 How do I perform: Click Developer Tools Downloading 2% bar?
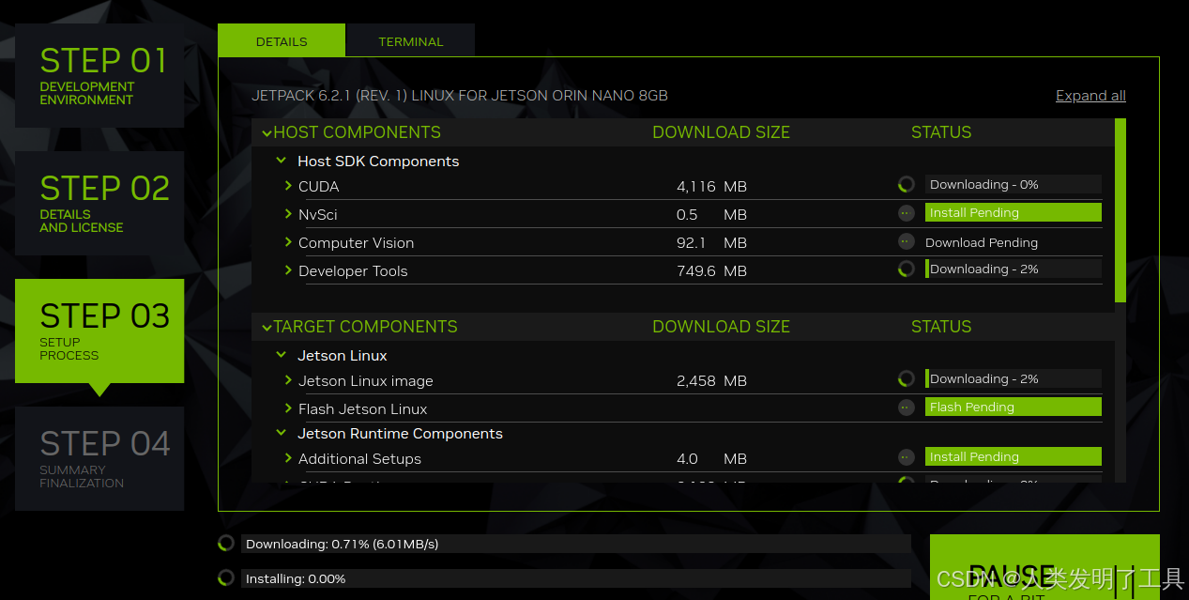tap(1014, 269)
